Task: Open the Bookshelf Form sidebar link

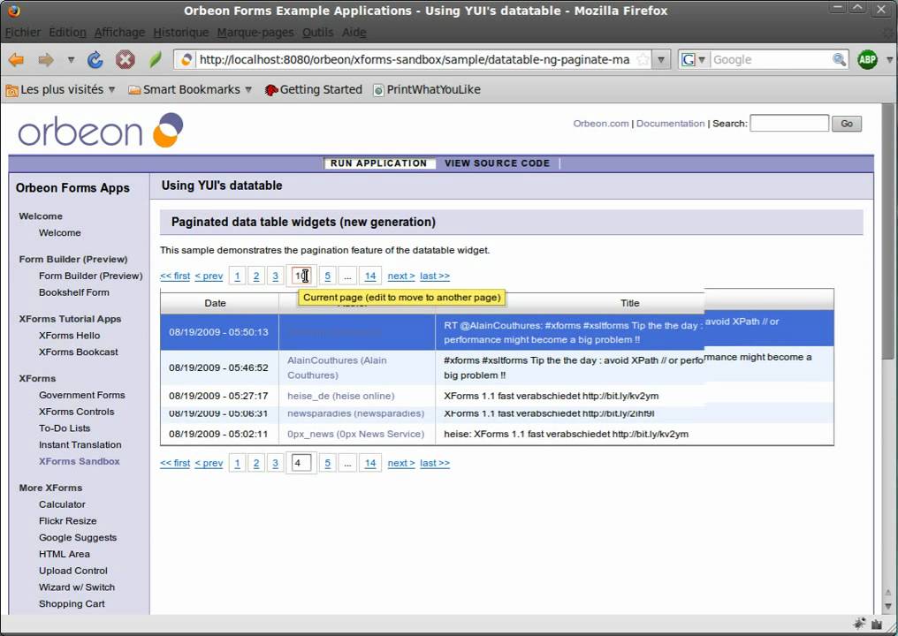Action: click(x=74, y=292)
